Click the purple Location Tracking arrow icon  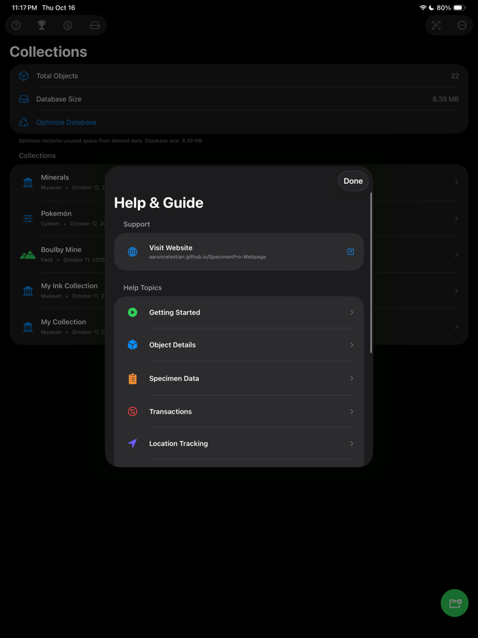pyautogui.click(x=132, y=444)
